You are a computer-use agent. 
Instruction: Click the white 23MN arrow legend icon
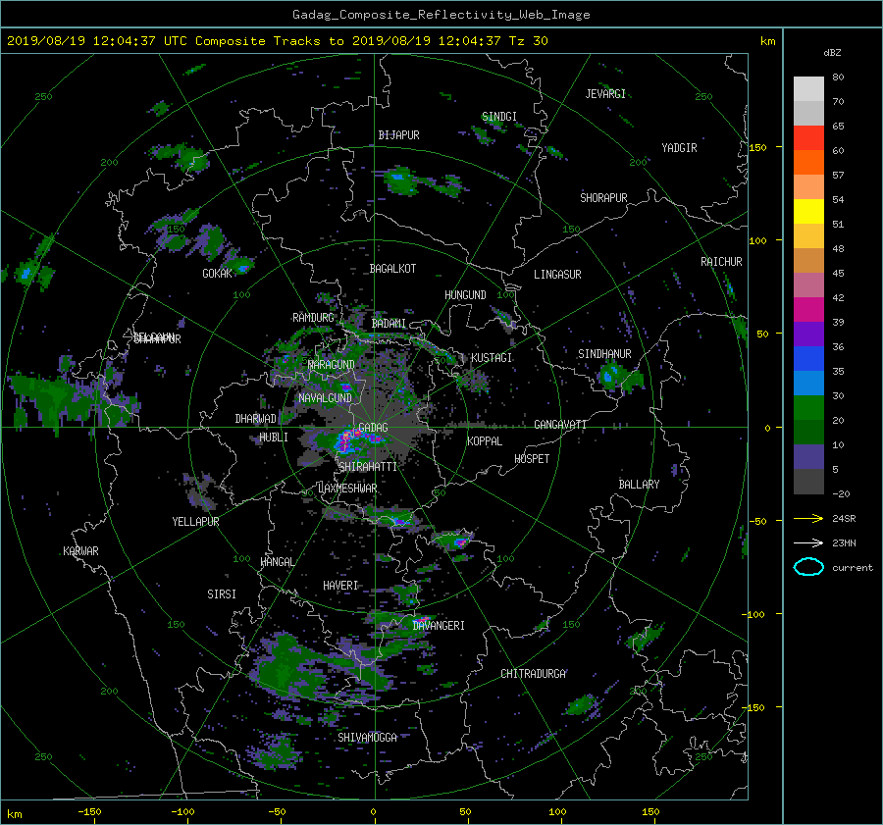click(808, 542)
